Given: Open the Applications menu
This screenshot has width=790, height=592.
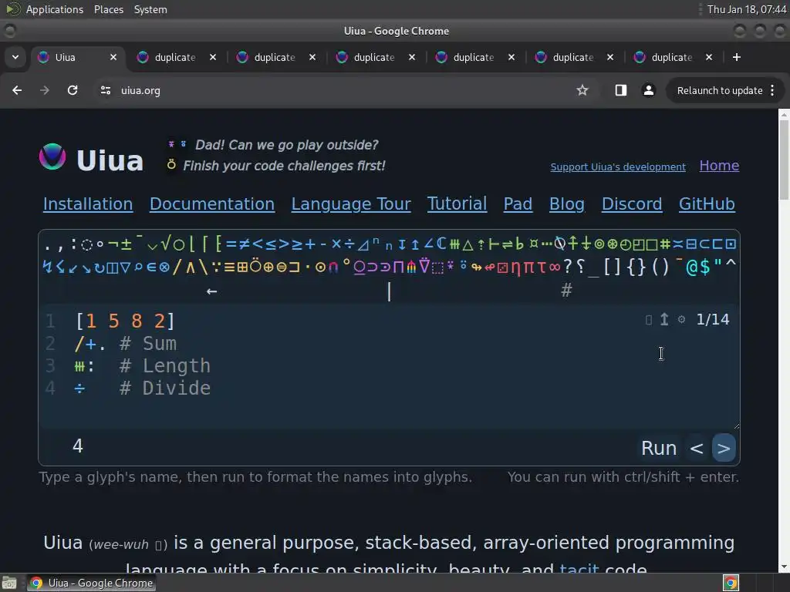Looking at the screenshot, I should pyautogui.click(x=55, y=9).
